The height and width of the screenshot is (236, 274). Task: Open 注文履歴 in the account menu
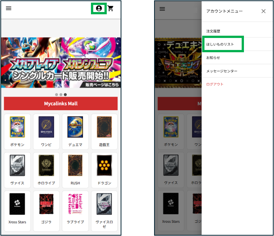(214, 31)
